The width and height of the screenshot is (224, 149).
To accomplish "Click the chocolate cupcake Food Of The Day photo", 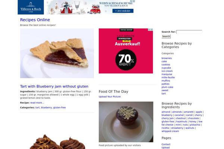I will [x=126, y=122].
